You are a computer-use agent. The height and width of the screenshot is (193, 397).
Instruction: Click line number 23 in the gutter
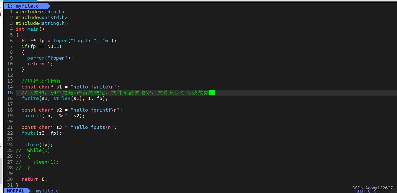[10, 139]
